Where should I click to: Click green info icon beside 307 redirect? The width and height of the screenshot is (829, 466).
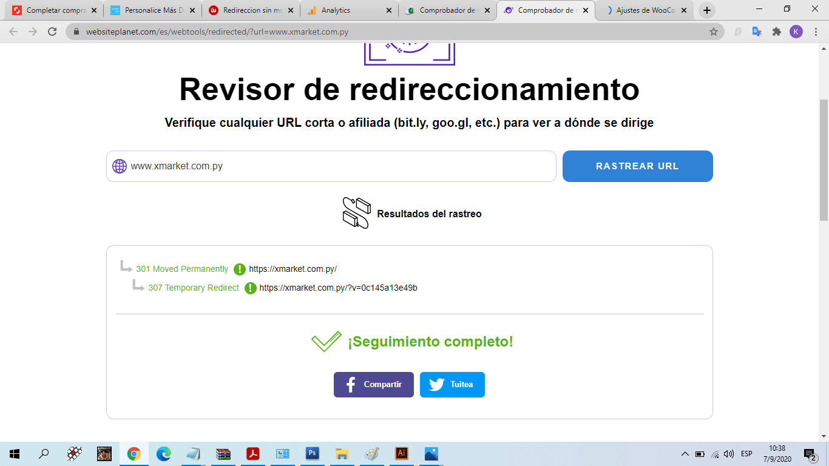pos(251,288)
